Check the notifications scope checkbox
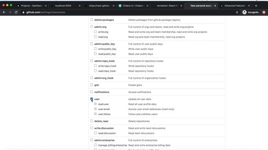268x150 pixels. click(92, 92)
